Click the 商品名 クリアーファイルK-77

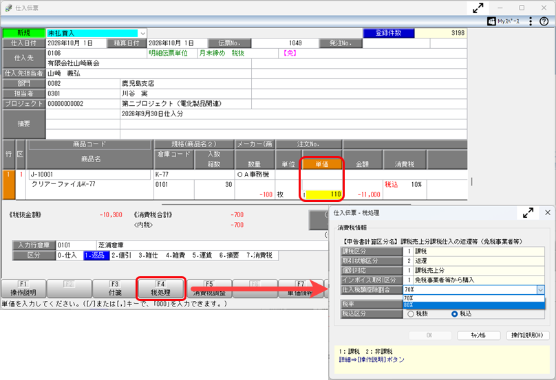63,185
